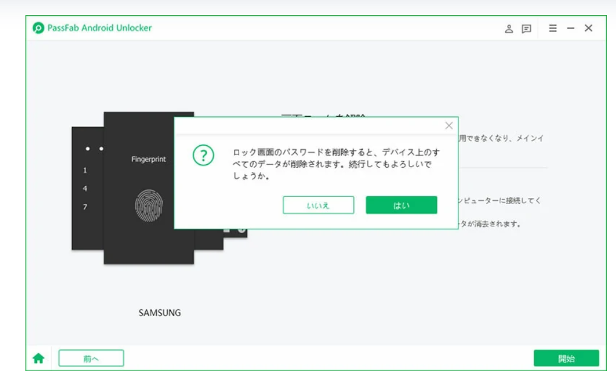The image size is (616, 379).
Task: Confirm with the はい button
Action: click(x=402, y=205)
